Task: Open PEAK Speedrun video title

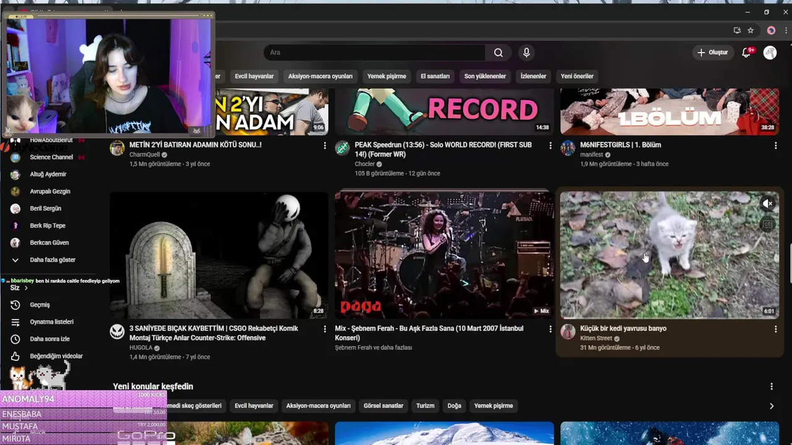Action: click(x=443, y=150)
